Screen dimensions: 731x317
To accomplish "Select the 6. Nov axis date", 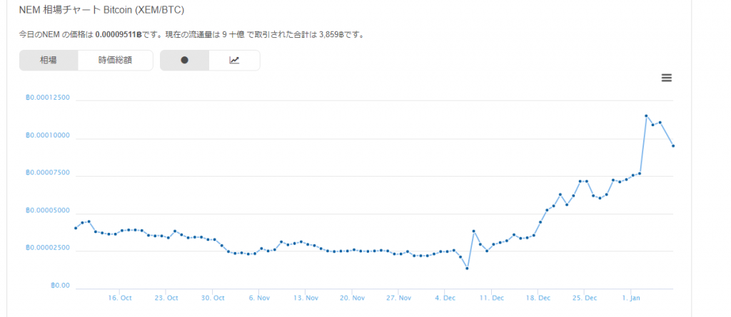I will (259, 298).
